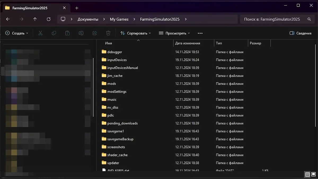318x179 pixels.
Task: Click the Cut scissors icon
Action: (40, 33)
